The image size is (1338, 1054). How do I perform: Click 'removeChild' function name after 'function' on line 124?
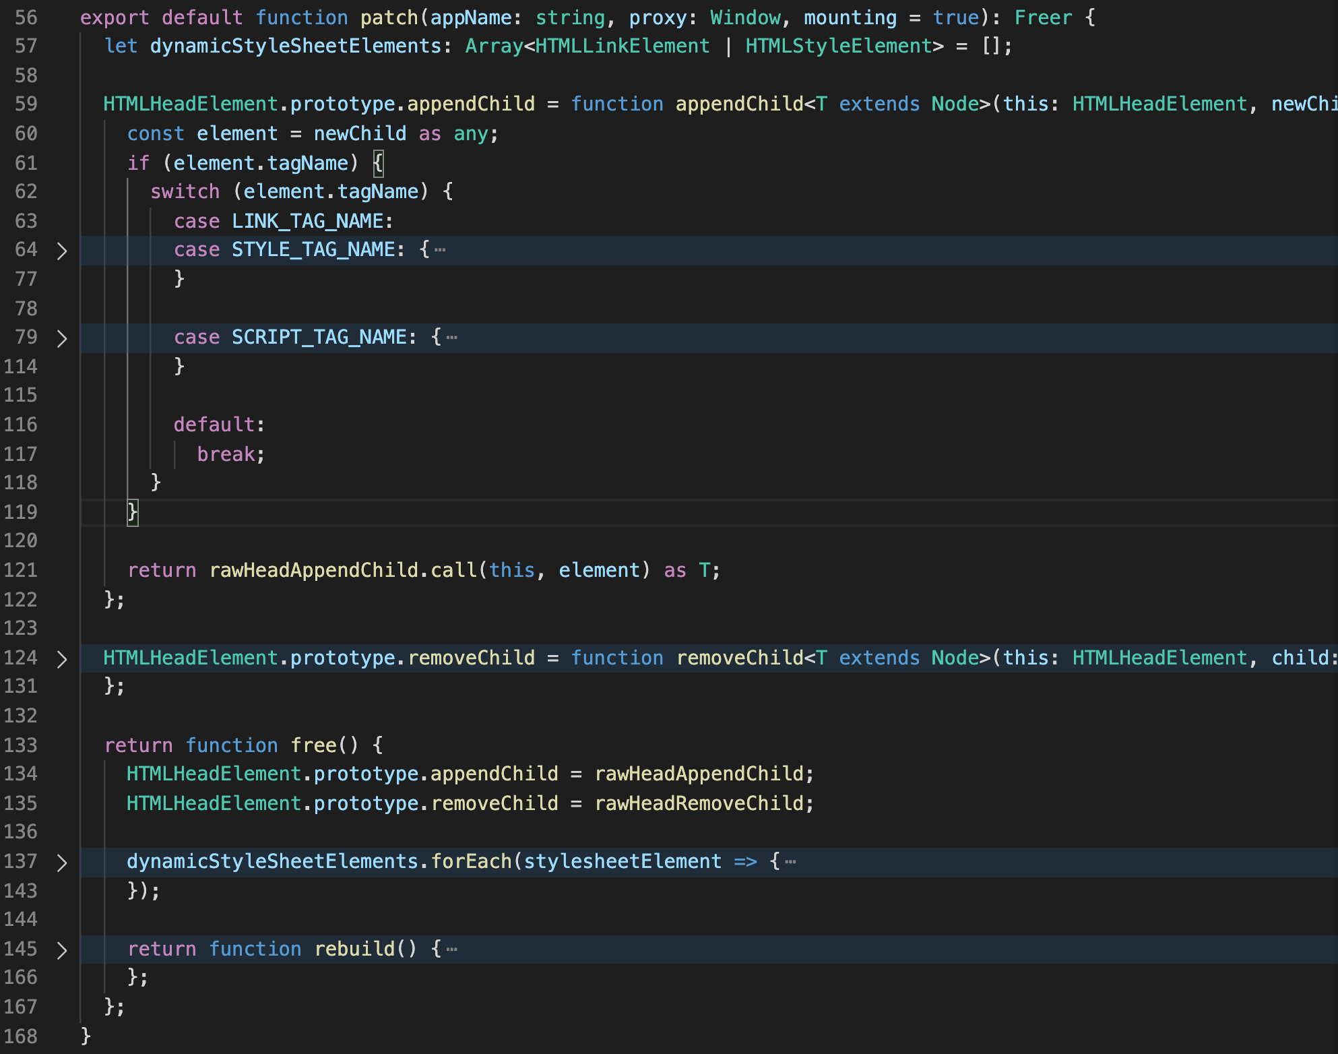point(740,658)
